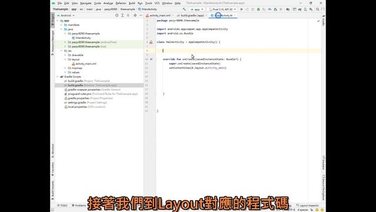Open the Edit menu
The height and width of the screenshot is (212, 376).
66,3
